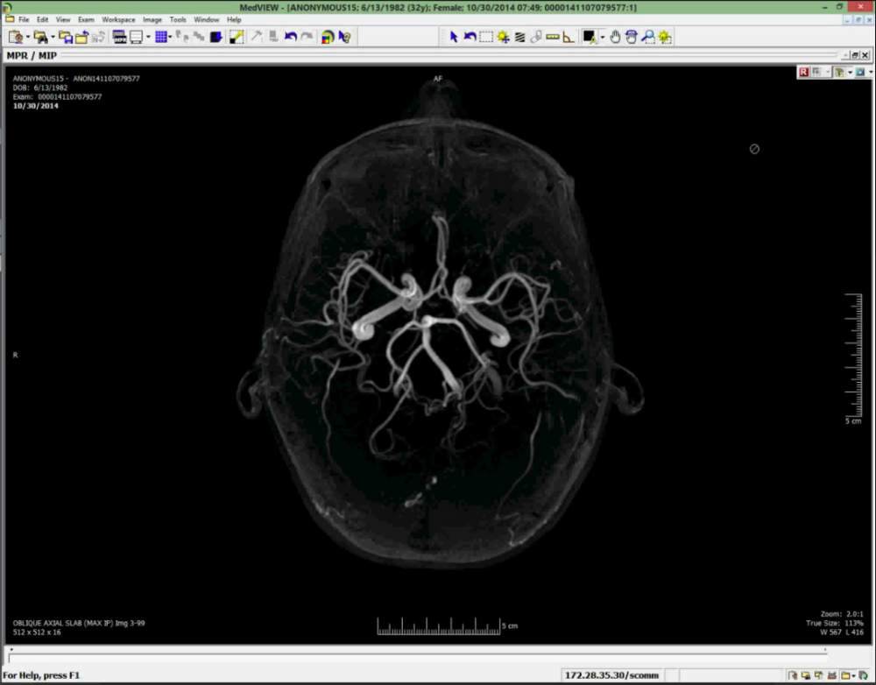Viewport: 876px width, 685px height.
Task: Click the folder icon in status bar
Action: coord(846,675)
